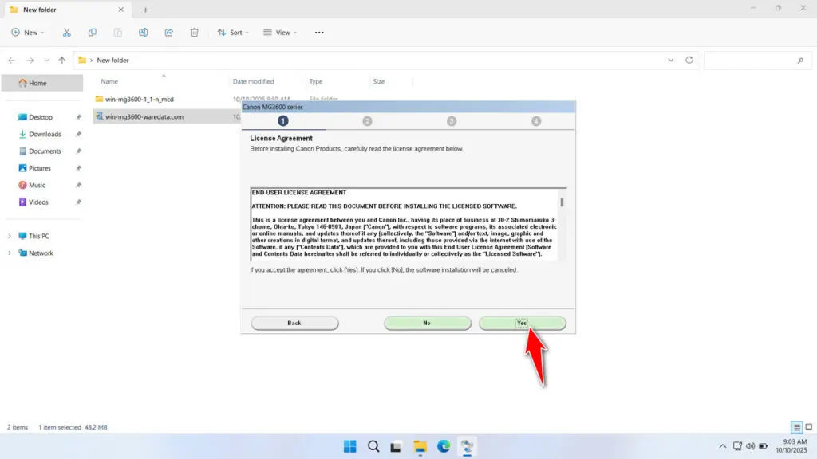Refresh the folder with the refresh icon

(688, 60)
